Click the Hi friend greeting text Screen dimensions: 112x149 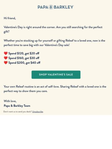pos(10,18)
